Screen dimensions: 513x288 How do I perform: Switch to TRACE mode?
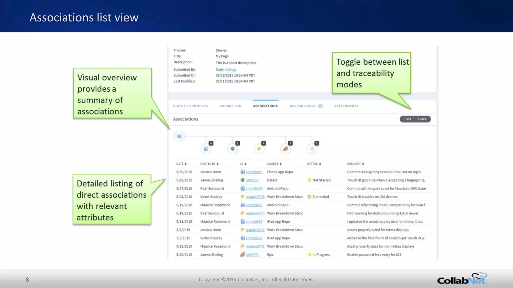(422, 119)
